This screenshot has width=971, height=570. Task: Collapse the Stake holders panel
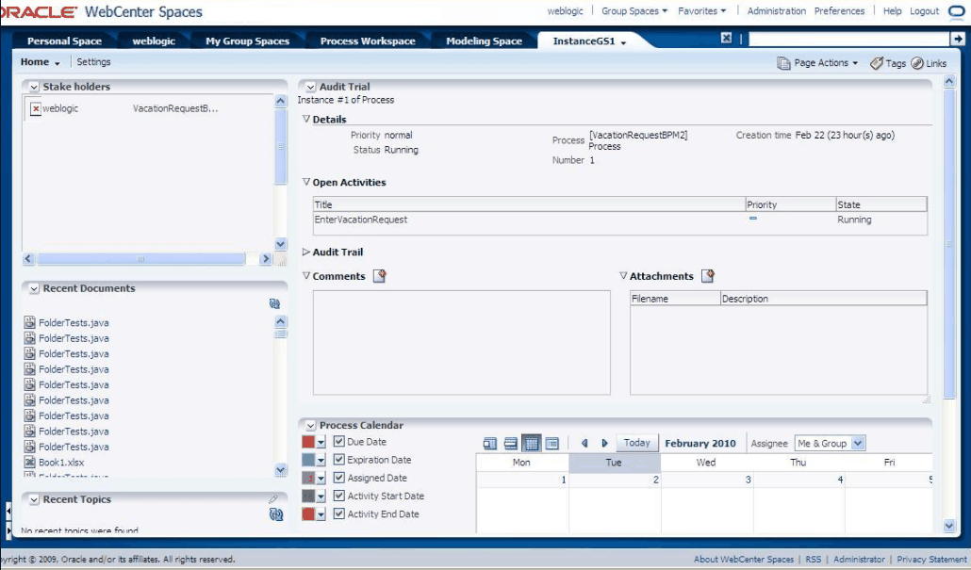tap(34, 88)
